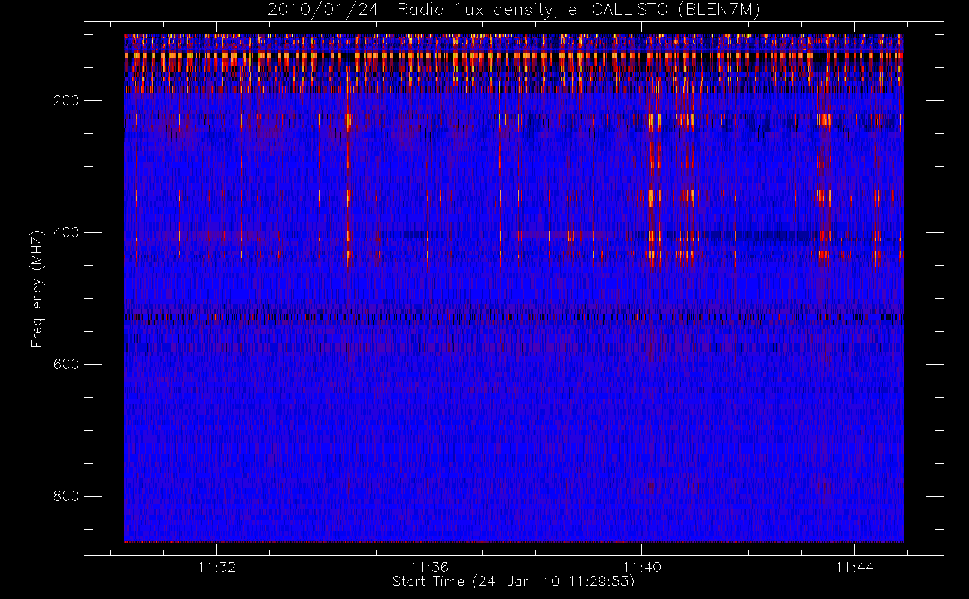Select the 800 frequency tick label
The image size is (969, 599).
click(66, 496)
